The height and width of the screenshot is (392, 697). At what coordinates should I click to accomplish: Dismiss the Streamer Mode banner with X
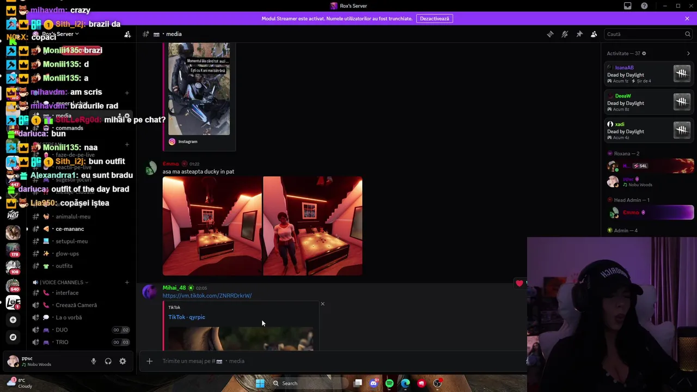687,19
